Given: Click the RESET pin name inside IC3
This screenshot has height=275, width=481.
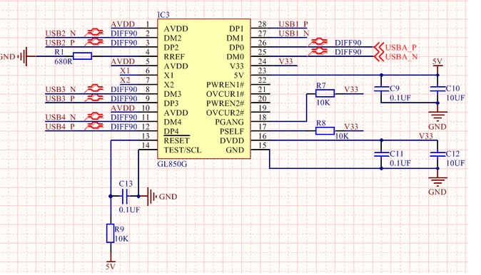Looking at the screenshot, I should 177,140.
